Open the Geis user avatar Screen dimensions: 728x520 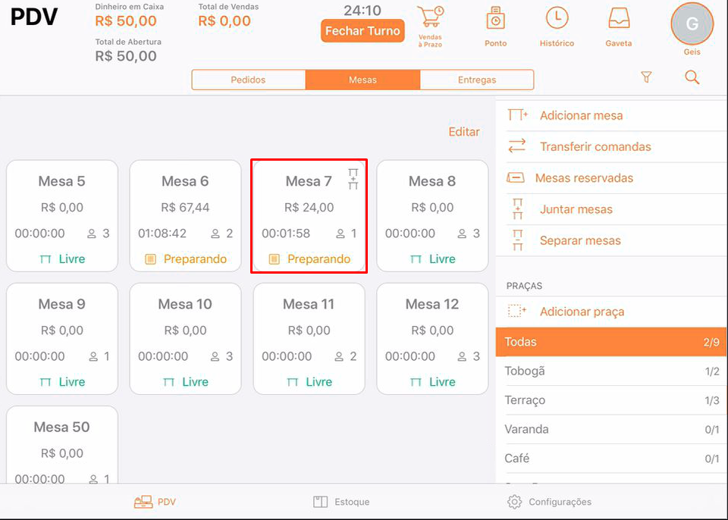692,23
